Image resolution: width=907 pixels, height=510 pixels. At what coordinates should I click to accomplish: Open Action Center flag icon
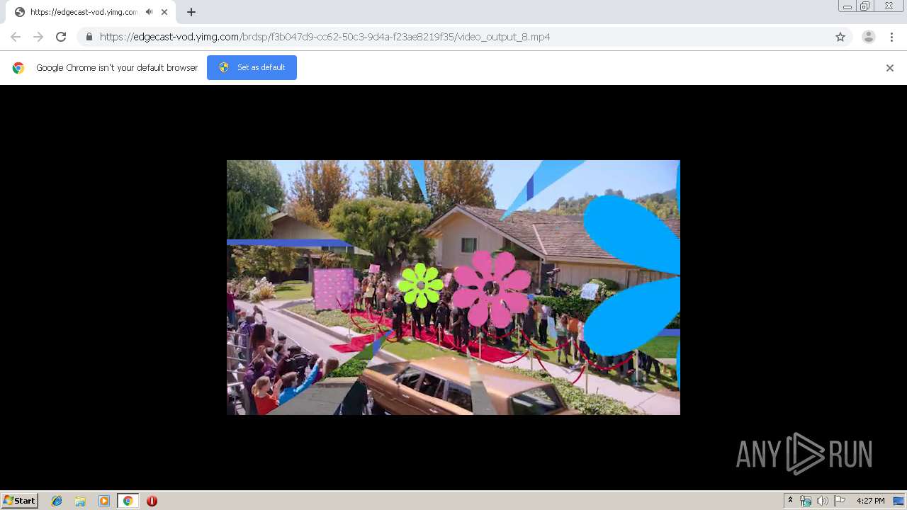pyautogui.click(x=840, y=501)
